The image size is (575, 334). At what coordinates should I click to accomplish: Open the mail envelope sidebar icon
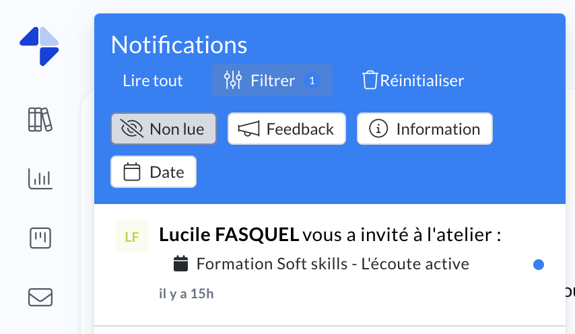tap(40, 297)
